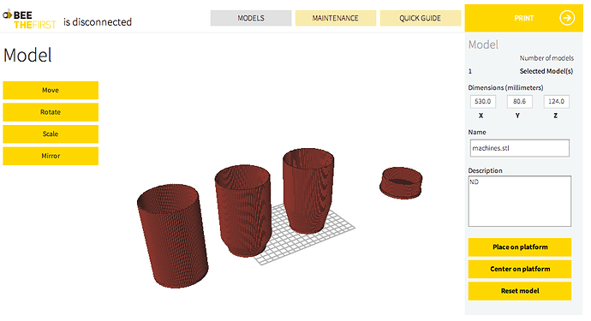Select the Scale tool

[51, 134]
